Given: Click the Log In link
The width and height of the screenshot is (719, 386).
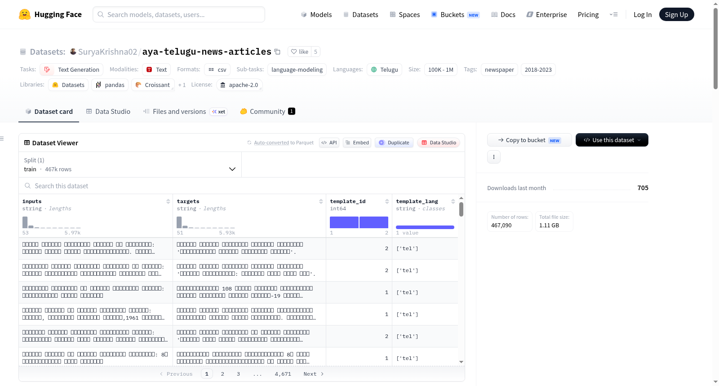Looking at the screenshot, I should click(x=643, y=15).
